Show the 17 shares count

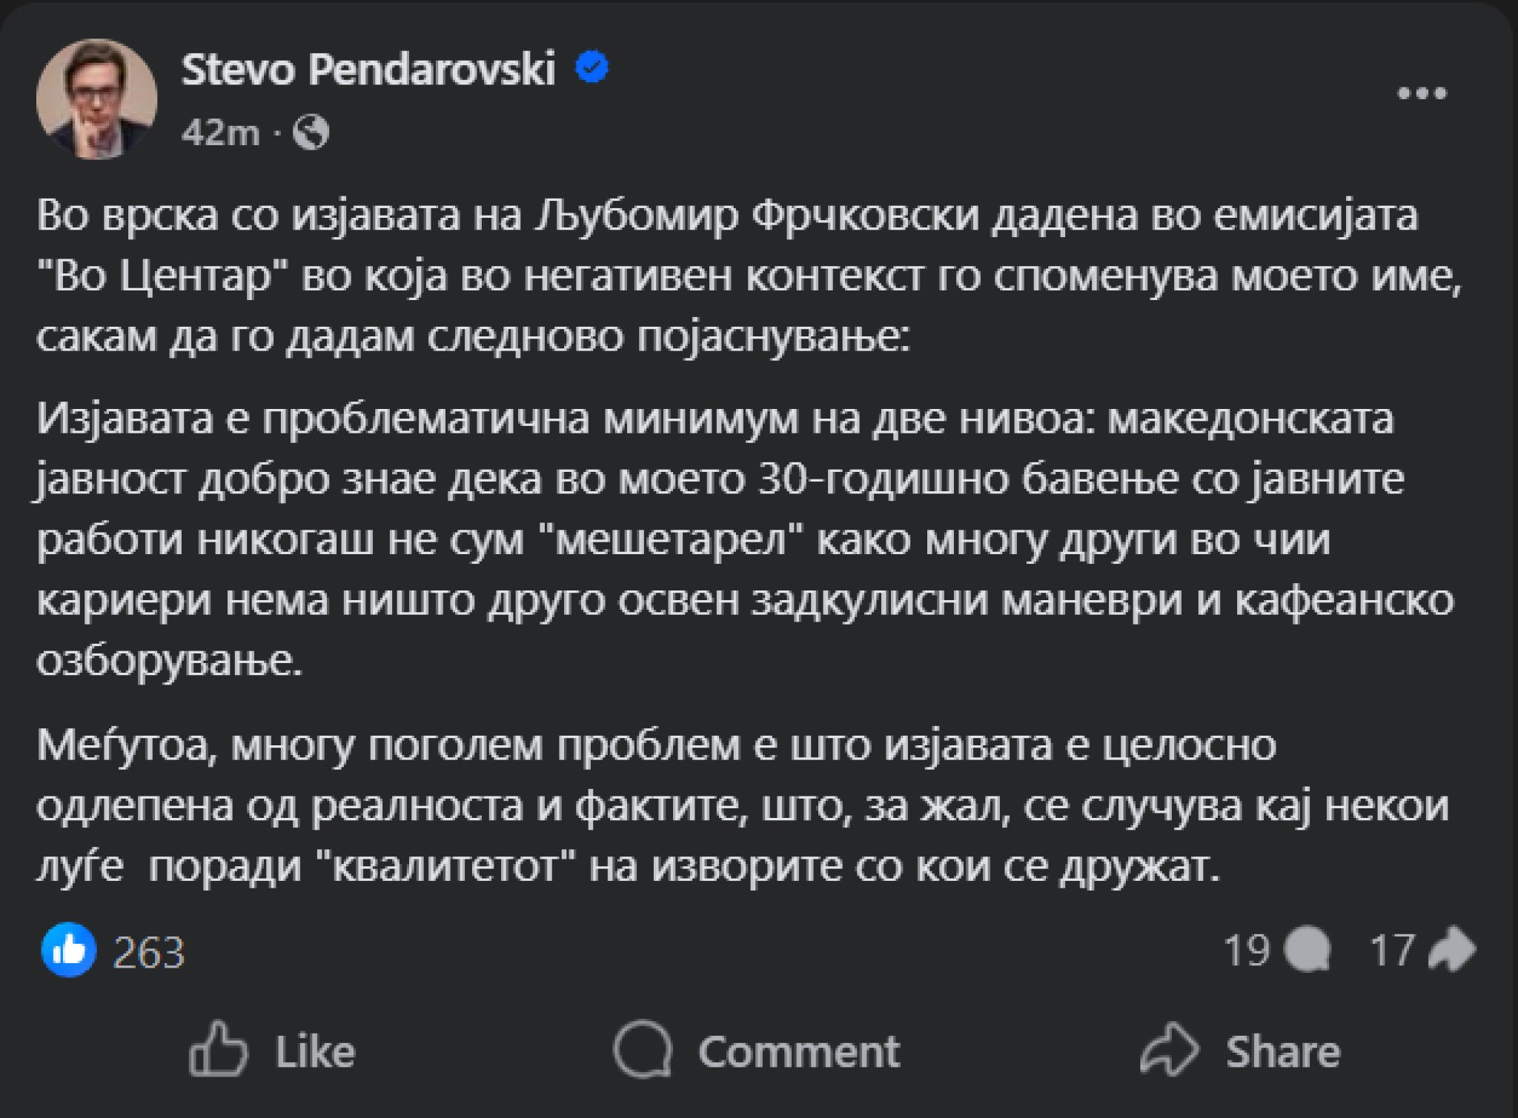pos(1393,951)
